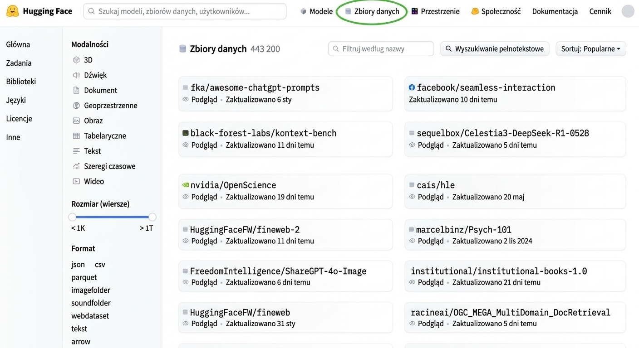Switch to the Języki filter tab
639x348 pixels.
coord(16,100)
